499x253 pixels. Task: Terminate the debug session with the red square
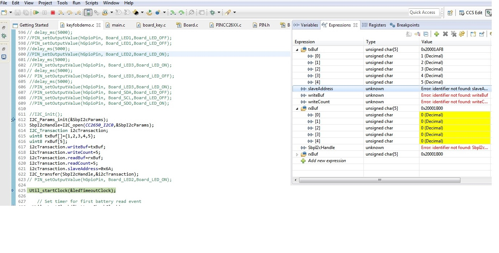click(53, 12)
